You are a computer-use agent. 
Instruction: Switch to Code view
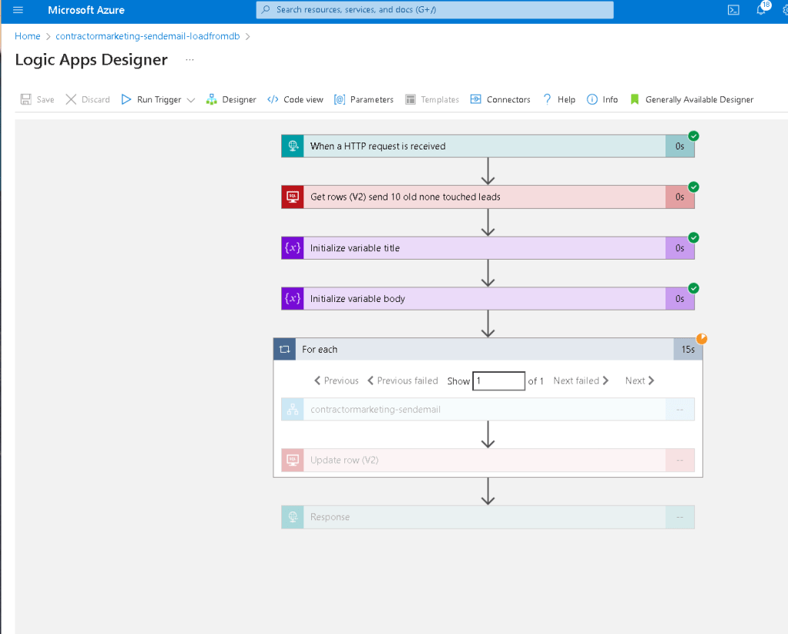(296, 99)
